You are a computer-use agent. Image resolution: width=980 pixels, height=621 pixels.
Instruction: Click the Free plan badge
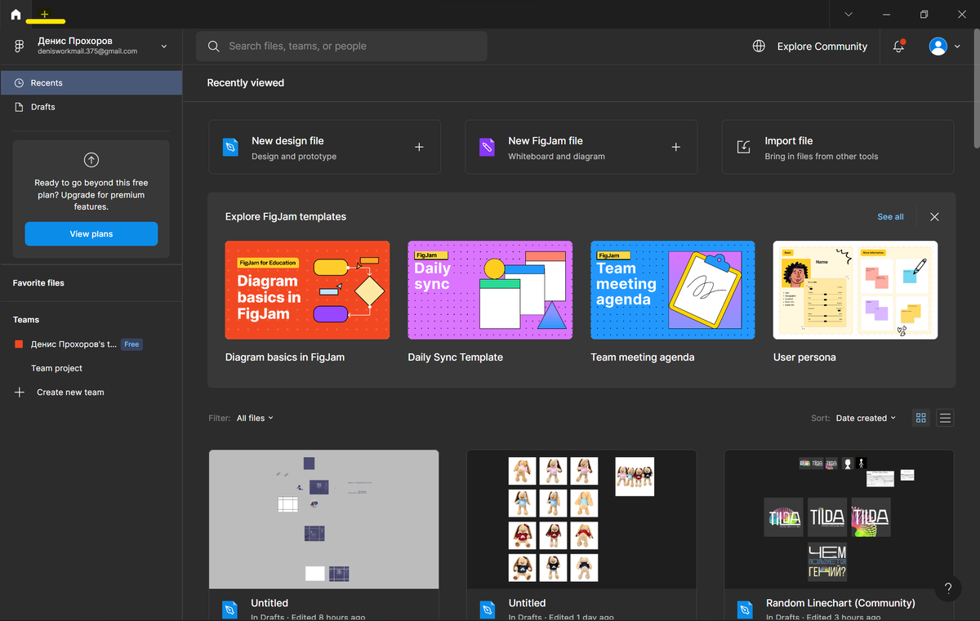point(131,344)
